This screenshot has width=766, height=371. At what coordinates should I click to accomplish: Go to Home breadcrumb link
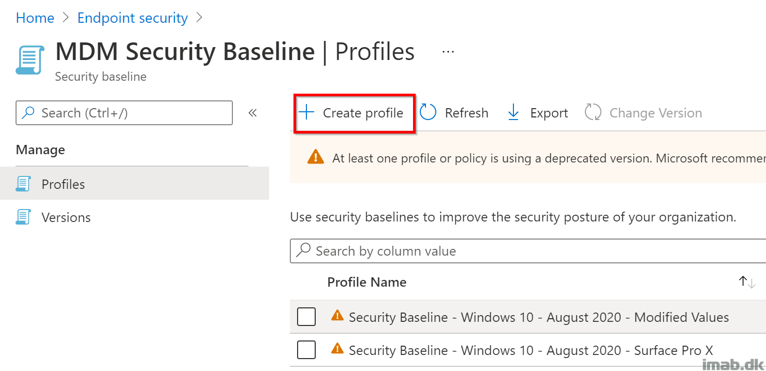point(35,18)
